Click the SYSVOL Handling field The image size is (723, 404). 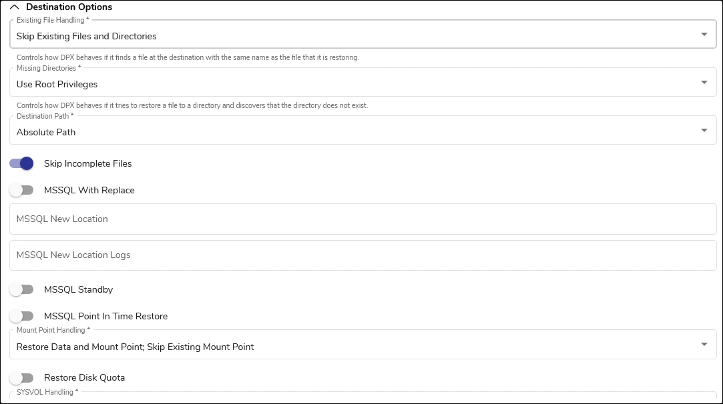(x=363, y=398)
